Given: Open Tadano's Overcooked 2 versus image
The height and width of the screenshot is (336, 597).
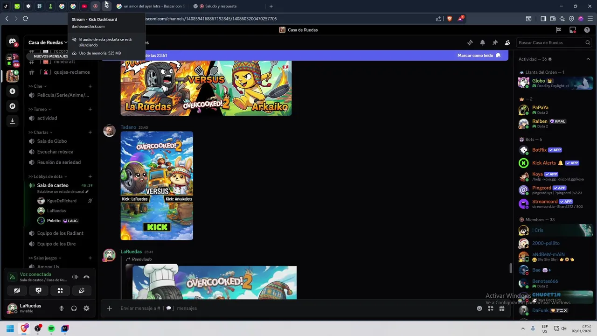Looking at the screenshot, I should pyautogui.click(x=157, y=186).
